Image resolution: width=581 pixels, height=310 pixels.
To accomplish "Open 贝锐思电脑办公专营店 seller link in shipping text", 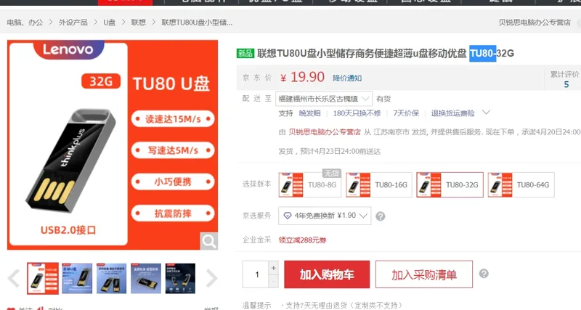I will coord(325,132).
